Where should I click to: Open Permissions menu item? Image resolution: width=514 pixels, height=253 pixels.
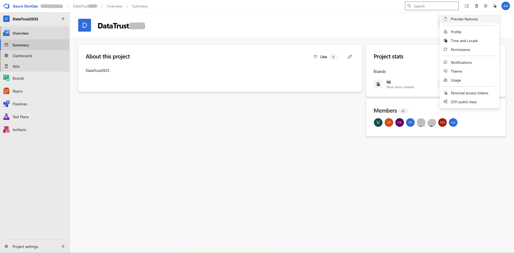pyautogui.click(x=469, y=50)
